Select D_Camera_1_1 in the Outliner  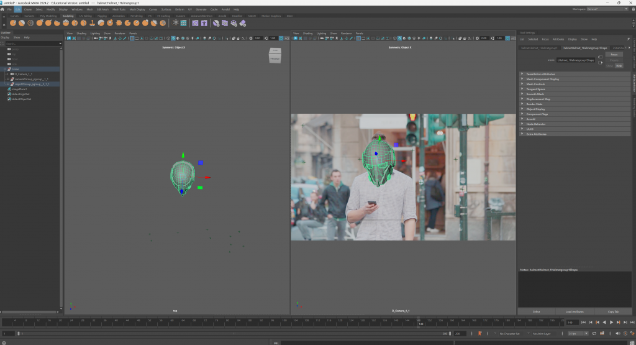[x=24, y=74]
